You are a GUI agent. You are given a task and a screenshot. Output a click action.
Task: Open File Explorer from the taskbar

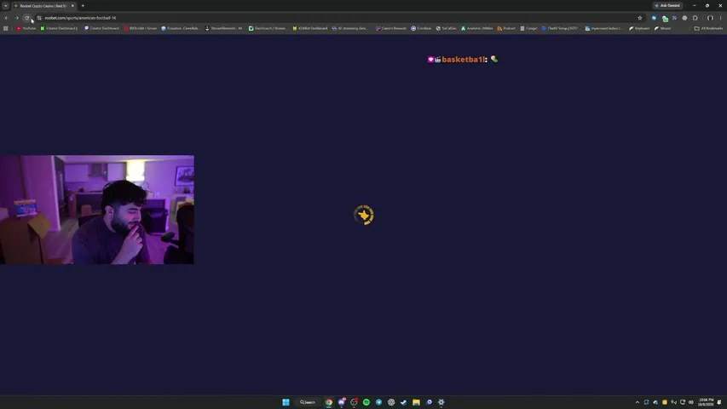[417, 402]
